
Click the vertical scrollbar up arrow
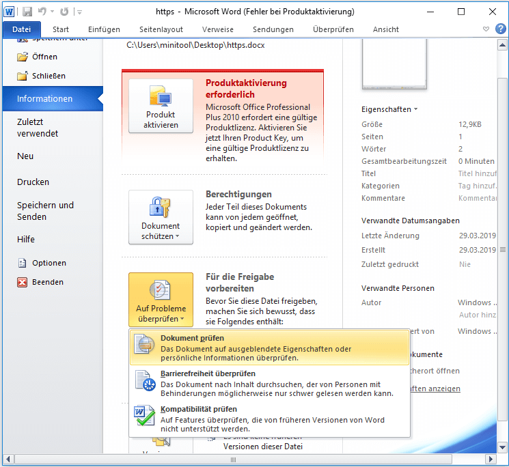(502, 45)
